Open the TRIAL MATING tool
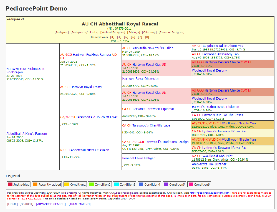 click(79, 204)
